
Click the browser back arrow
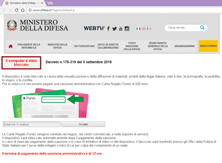[x=4, y=10]
